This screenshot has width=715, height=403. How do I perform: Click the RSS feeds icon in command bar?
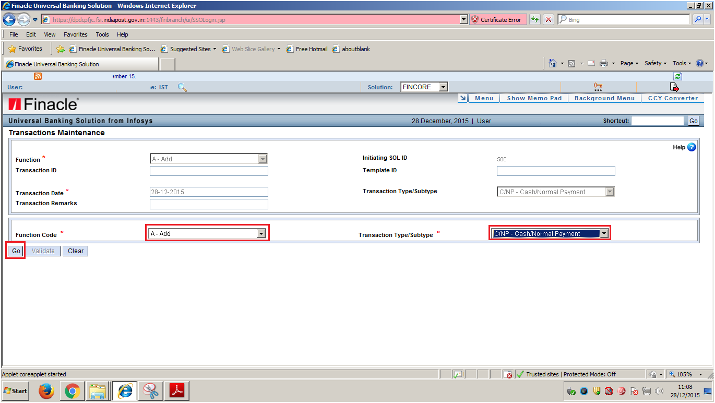pyautogui.click(x=571, y=64)
